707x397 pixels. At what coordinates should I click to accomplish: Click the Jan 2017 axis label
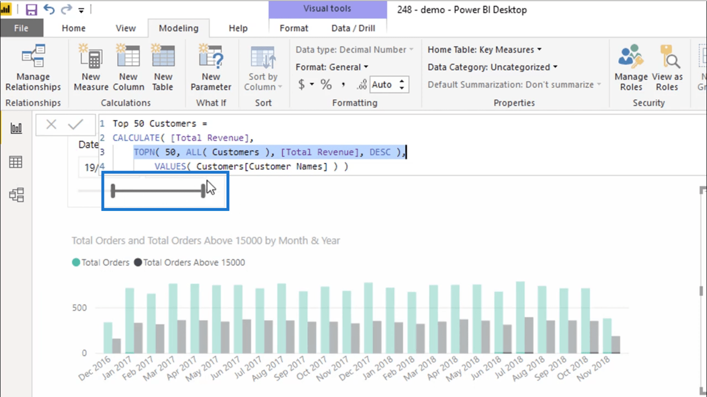click(x=117, y=368)
